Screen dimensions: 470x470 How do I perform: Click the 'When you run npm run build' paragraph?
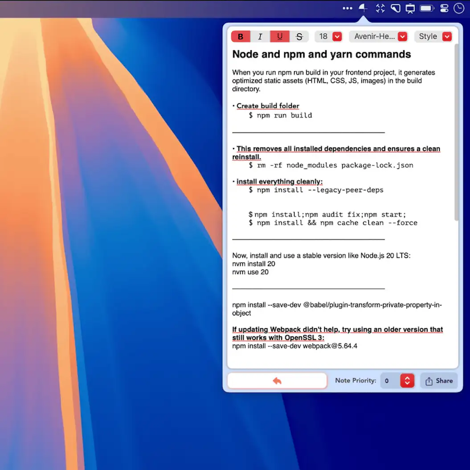(333, 81)
